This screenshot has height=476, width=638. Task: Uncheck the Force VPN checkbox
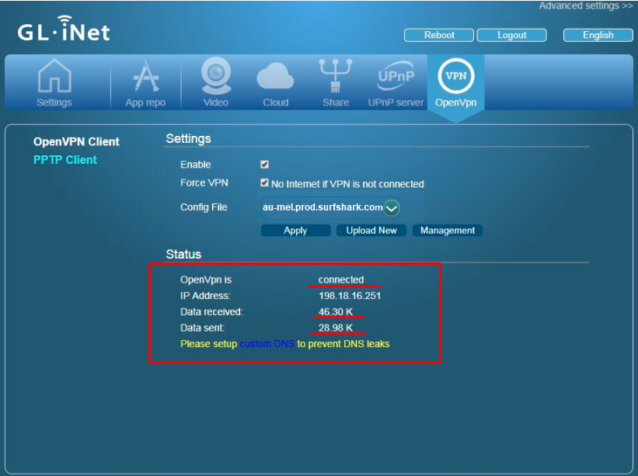pyautogui.click(x=264, y=184)
